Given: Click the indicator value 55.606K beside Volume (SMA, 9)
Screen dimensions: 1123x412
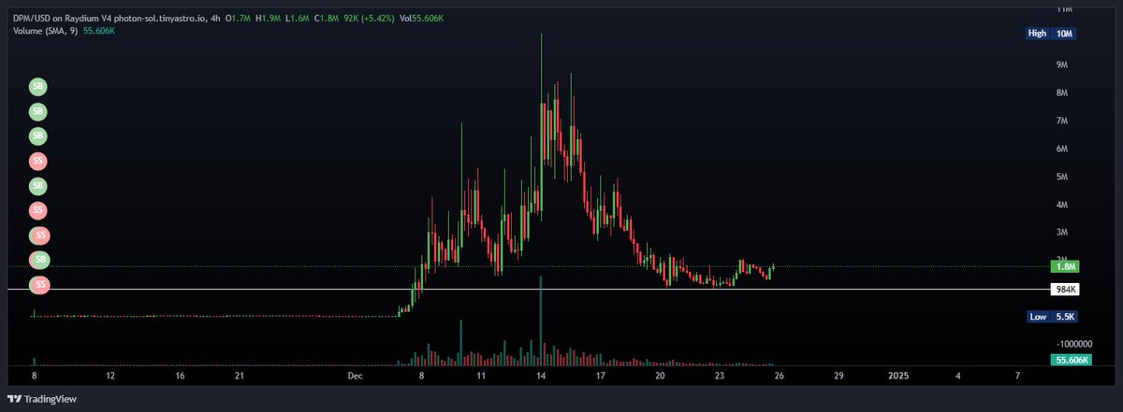Looking at the screenshot, I should (x=100, y=31).
